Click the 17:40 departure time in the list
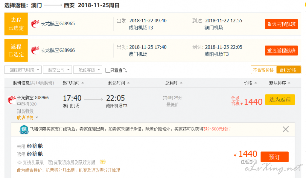The height and width of the screenshot is (178, 306). (72, 98)
